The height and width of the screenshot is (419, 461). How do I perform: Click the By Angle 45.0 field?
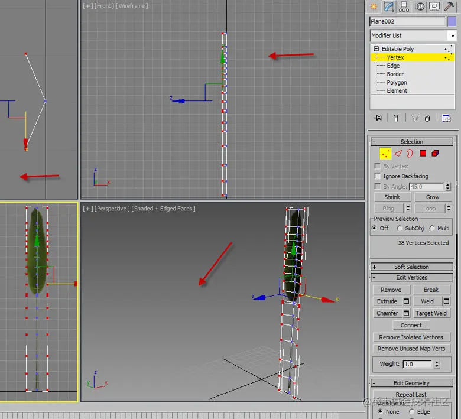[x=426, y=186]
